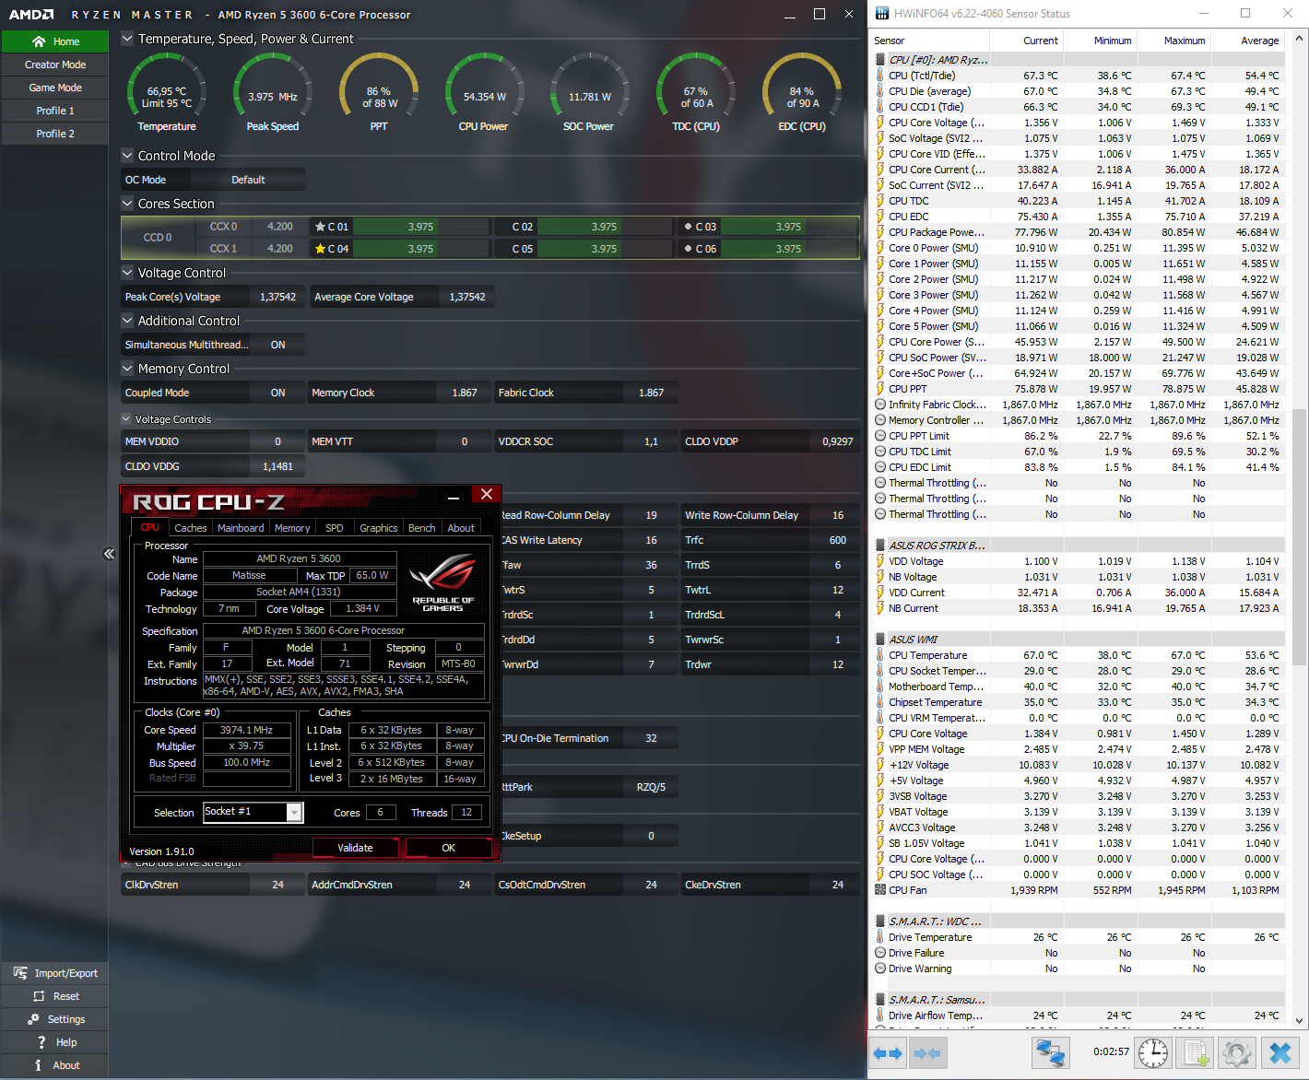1309x1080 pixels.
Task: Start HWiNFO logging with sheet-plus icon
Action: click(1196, 1052)
